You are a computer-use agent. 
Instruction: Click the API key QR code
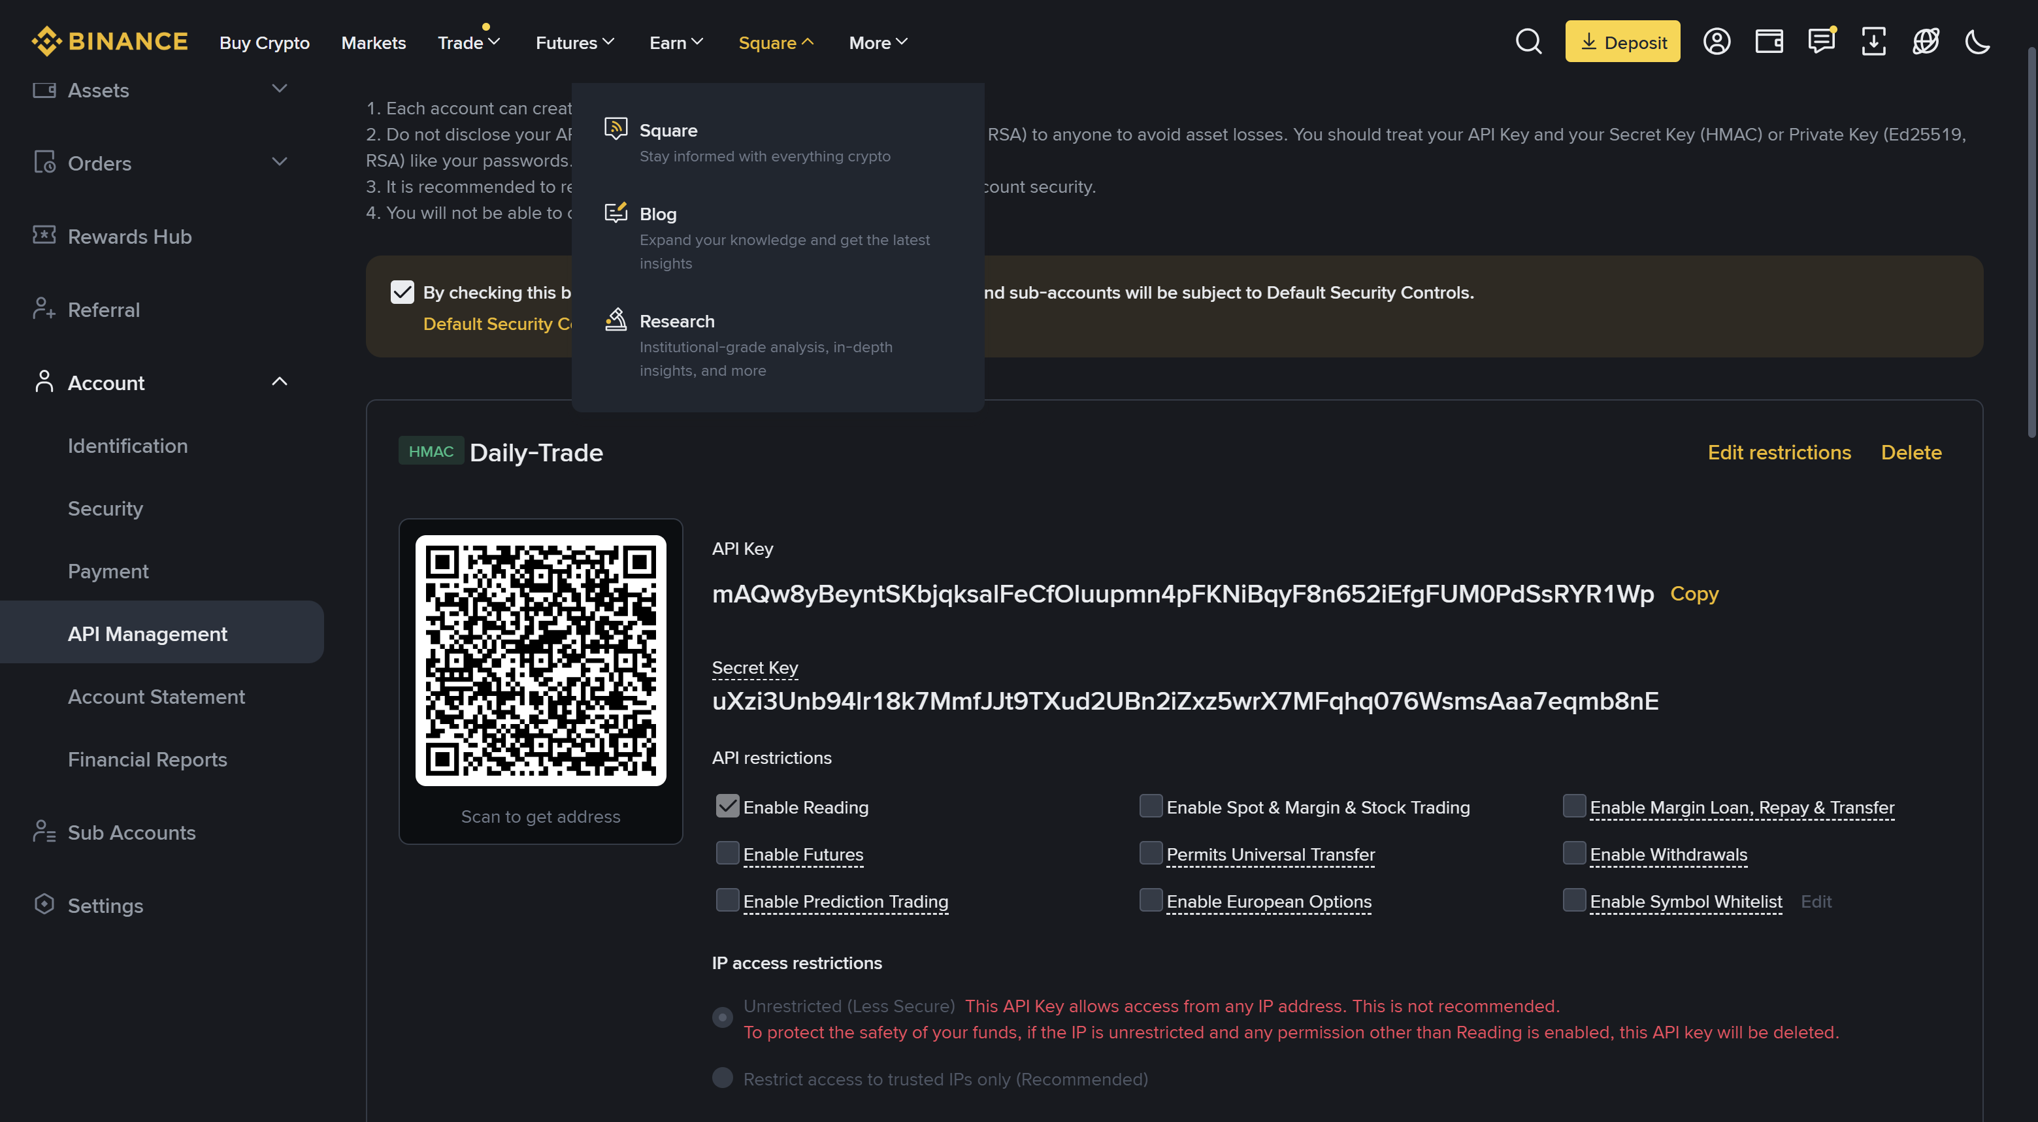pos(540,660)
